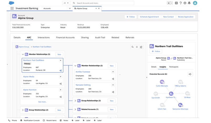Open the App Launcher grid icon

click(12, 8)
